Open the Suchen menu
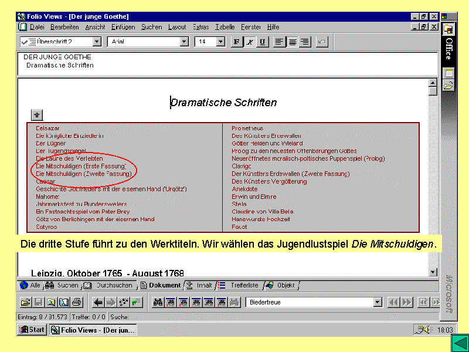 [152, 27]
